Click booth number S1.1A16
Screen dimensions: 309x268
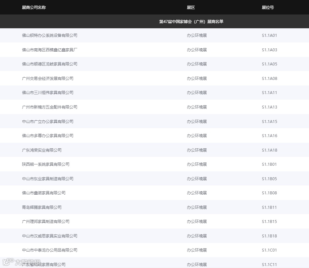tap(270, 136)
